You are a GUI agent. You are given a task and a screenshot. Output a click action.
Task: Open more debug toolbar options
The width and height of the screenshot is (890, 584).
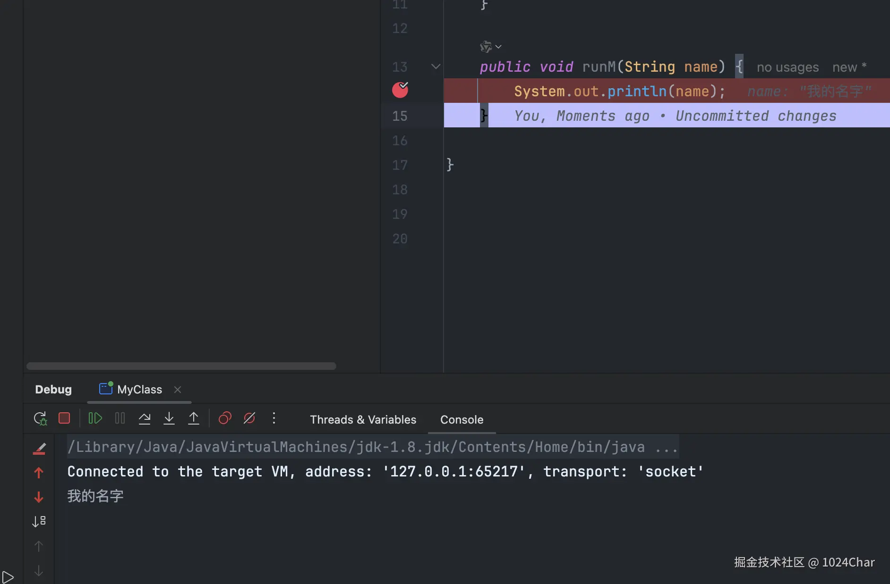point(274,418)
